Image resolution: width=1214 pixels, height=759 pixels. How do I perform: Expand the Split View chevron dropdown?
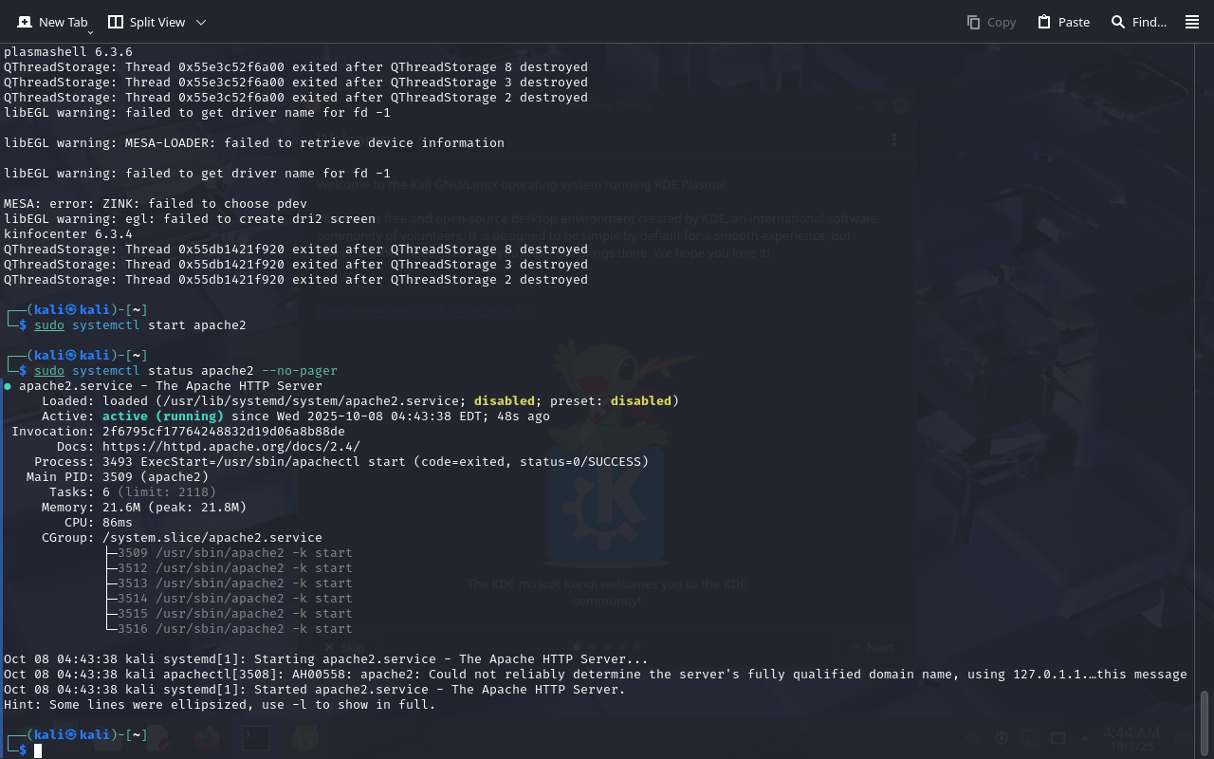tap(200, 22)
